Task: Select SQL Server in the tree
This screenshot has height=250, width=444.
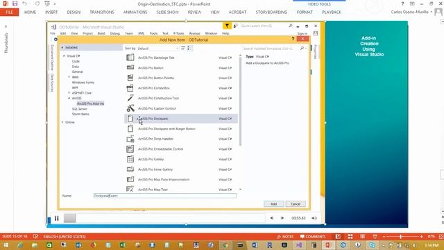Action: (79, 109)
